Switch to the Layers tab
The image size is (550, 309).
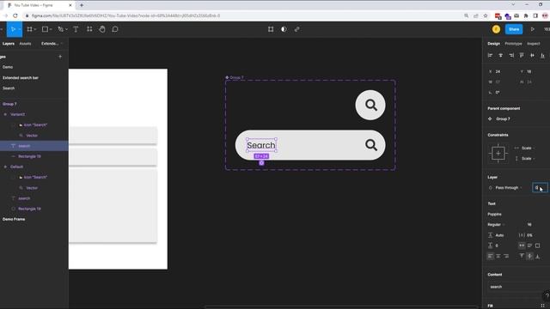click(x=9, y=44)
